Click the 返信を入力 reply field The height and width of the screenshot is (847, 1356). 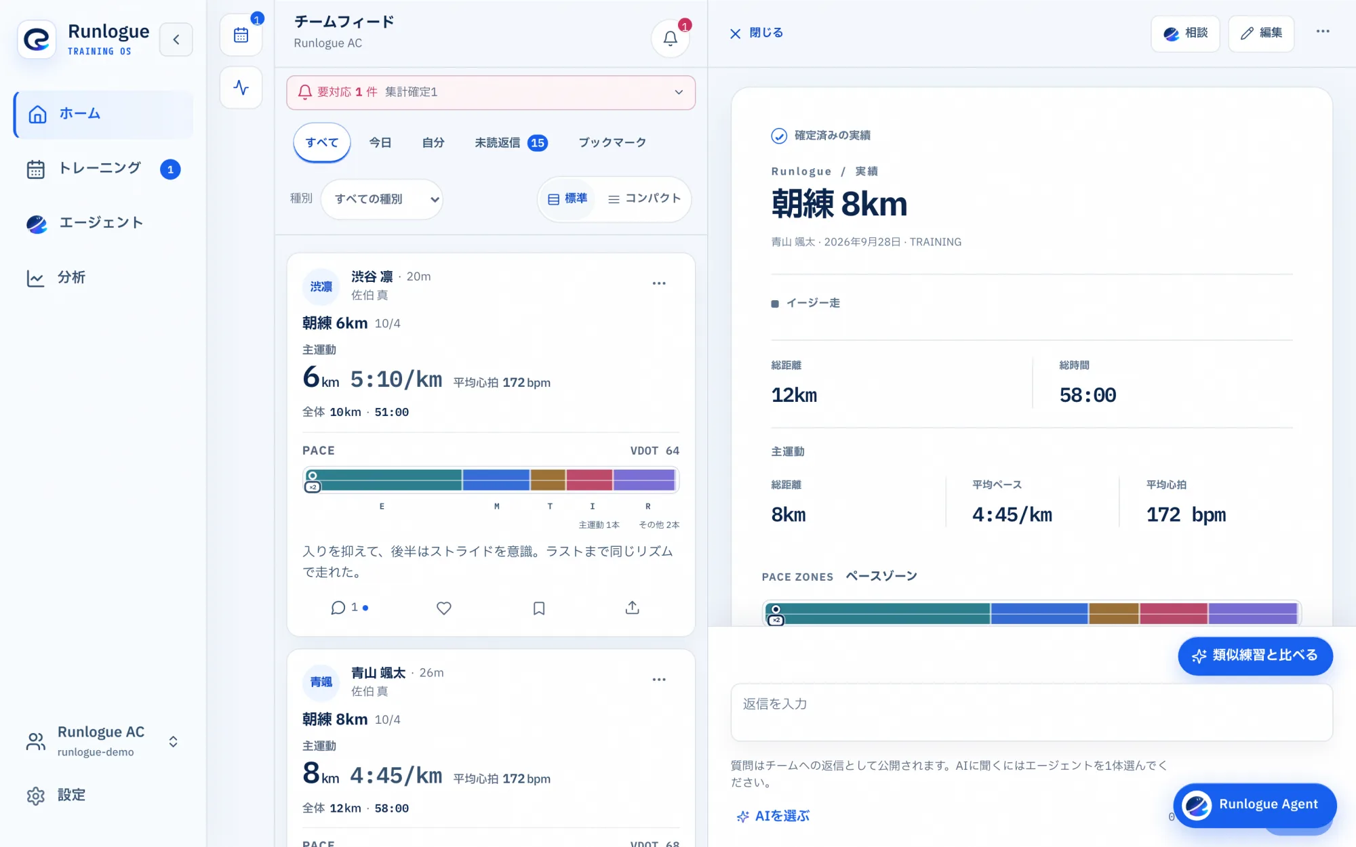pos(1031,712)
